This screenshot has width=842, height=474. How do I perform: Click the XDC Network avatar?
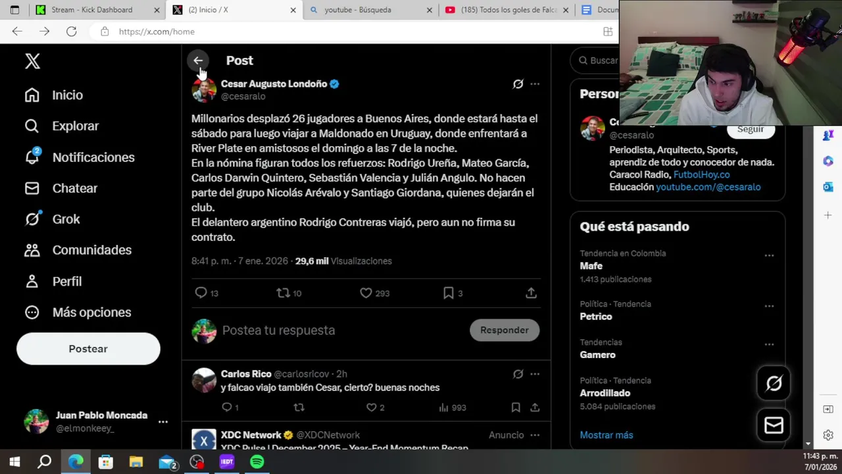pyautogui.click(x=204, y=440)
